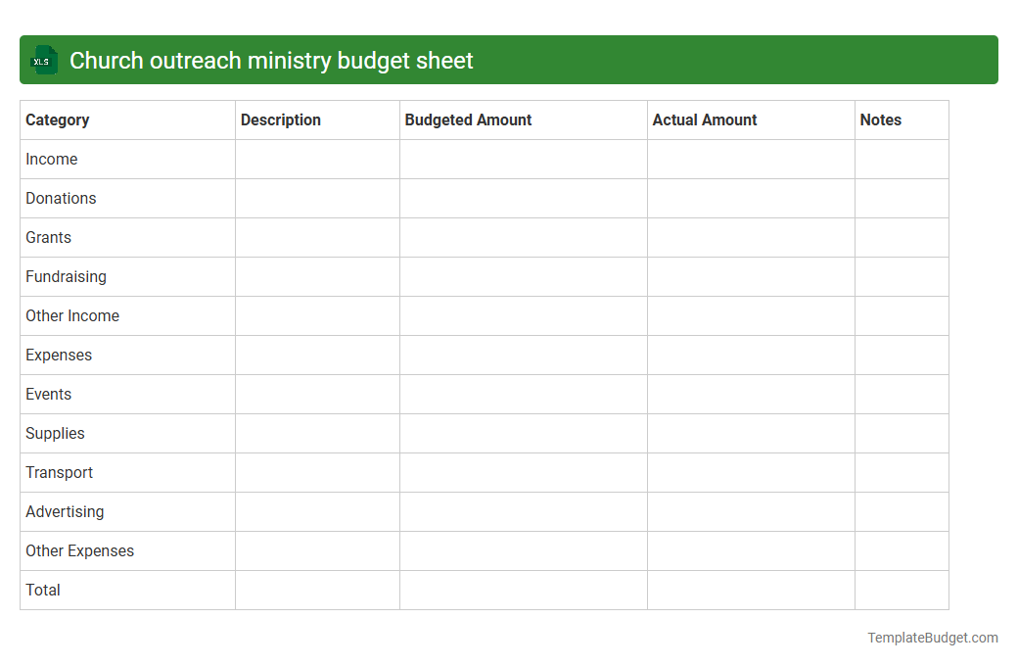
Task: Select the Donations row label
Action: point(61,198)
